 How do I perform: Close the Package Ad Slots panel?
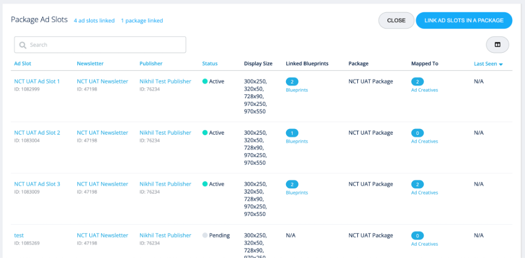pyautogui.click(x=396, y=21)
